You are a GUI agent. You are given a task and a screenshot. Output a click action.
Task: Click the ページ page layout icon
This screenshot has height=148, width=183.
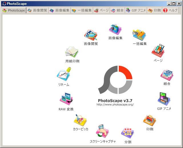(x=158, y=51)
